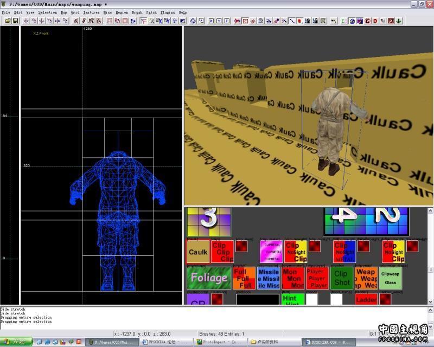Click the X-axis flip icon
This screenshot has height=347, width=434.
[26, 21]
